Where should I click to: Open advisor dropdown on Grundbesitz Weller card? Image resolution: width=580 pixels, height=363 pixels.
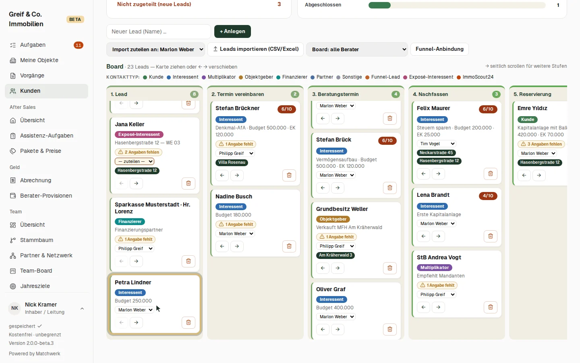336,246
